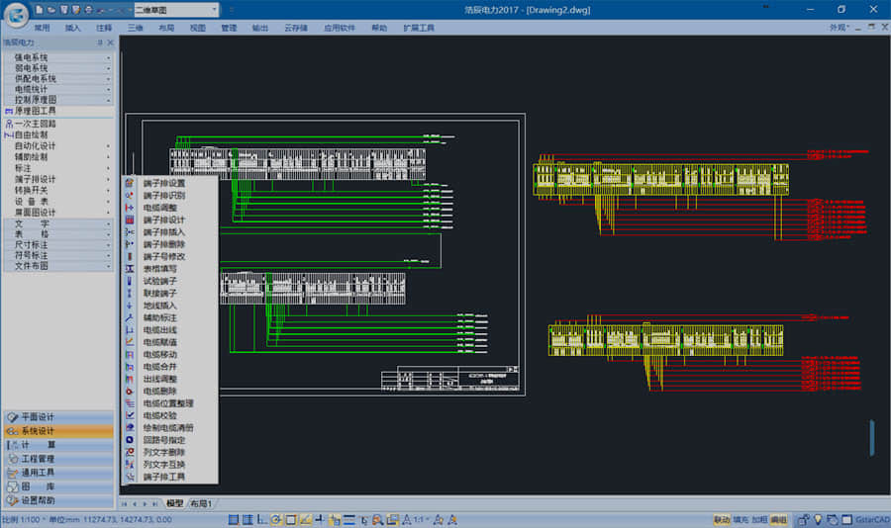Close the 浩辰电力 side panel
Viewport: 891px width, 528px height.
point(110,43)
